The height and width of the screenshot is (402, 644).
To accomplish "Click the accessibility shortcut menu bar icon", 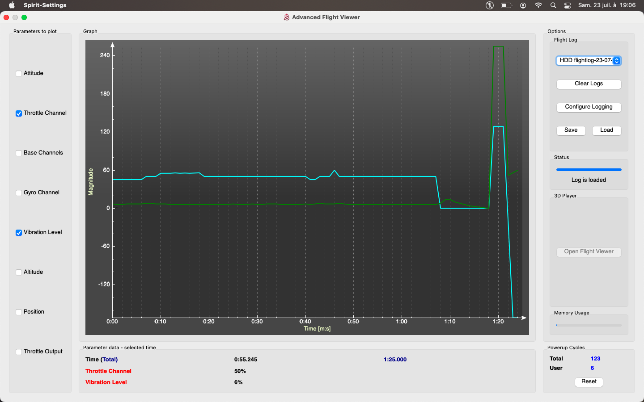I will point(490,5).
